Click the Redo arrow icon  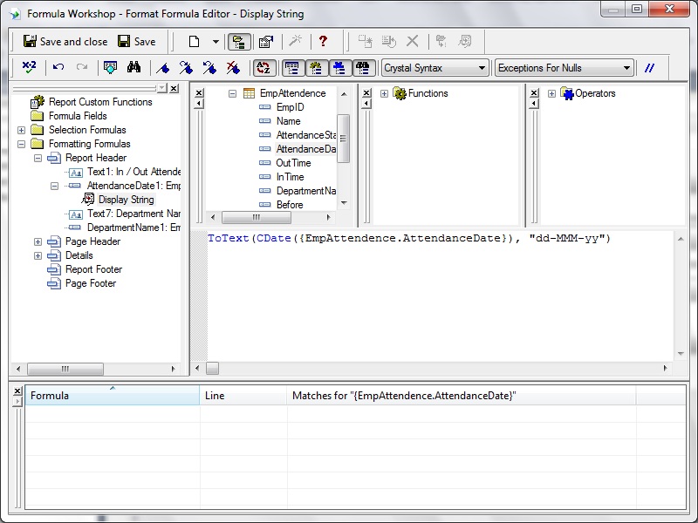coord(81,68)
